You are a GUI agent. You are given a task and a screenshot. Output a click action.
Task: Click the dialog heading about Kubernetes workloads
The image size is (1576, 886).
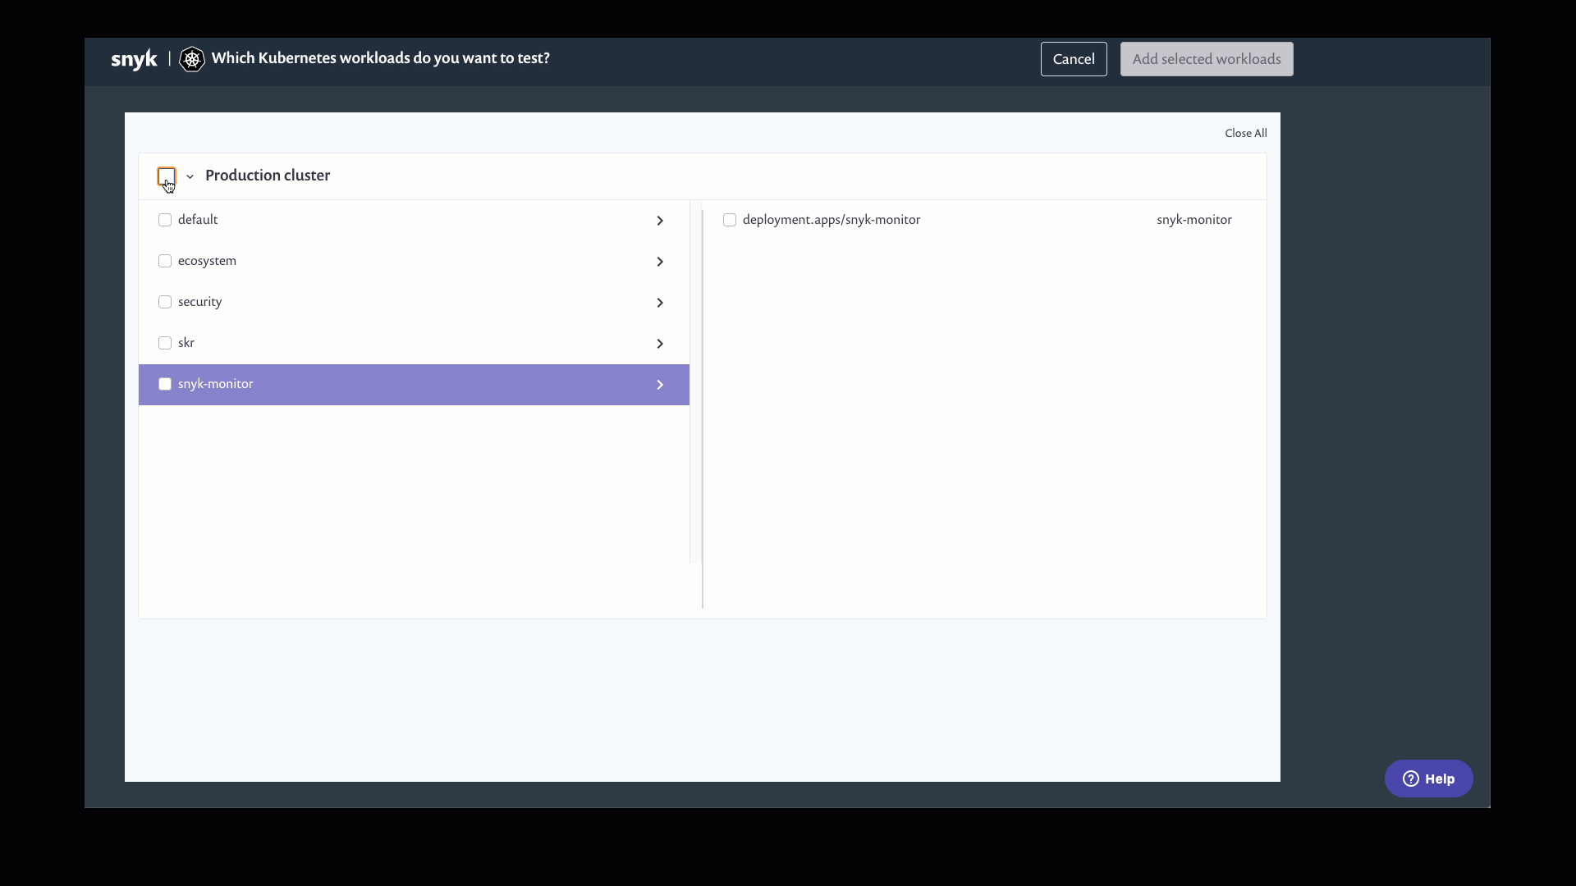pyautogui.click(x=381, y=58)
